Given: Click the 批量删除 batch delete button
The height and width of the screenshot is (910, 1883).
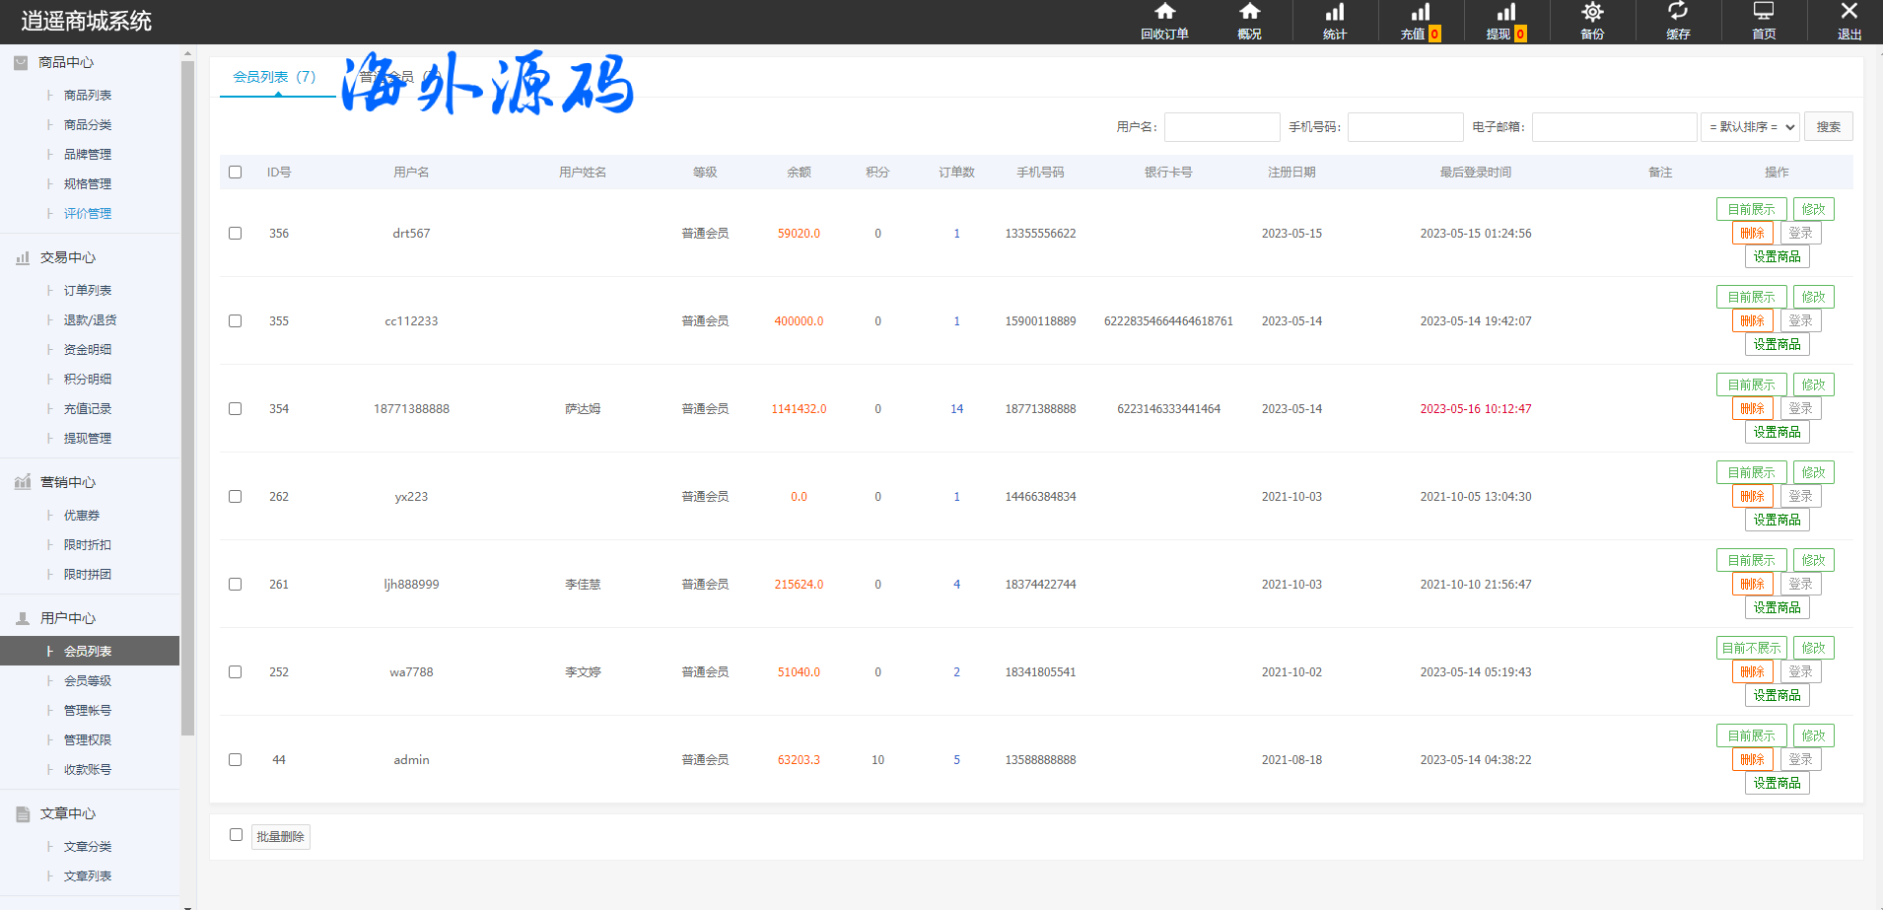Looking at the screenshot, I should (281, 837).
